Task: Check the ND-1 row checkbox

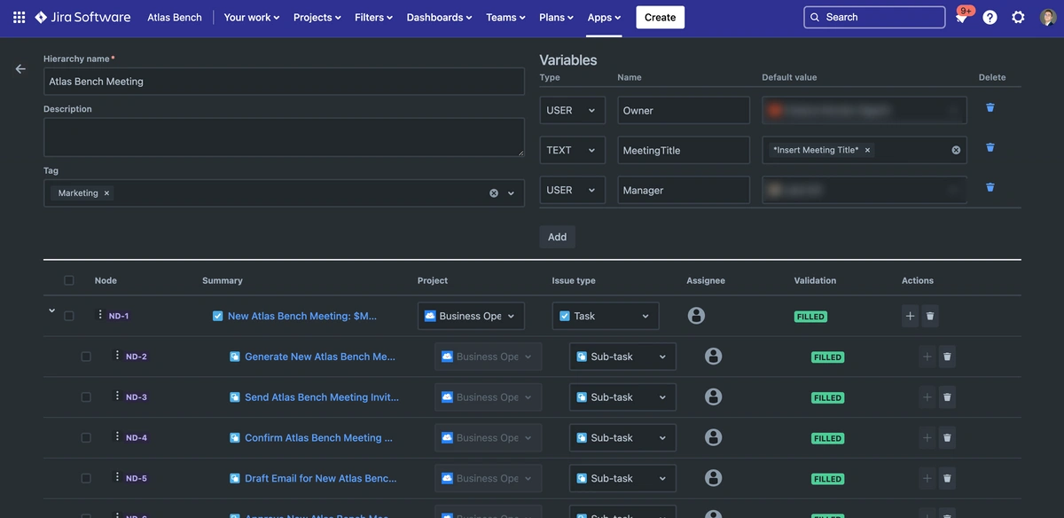Action: tap(69, 316)
